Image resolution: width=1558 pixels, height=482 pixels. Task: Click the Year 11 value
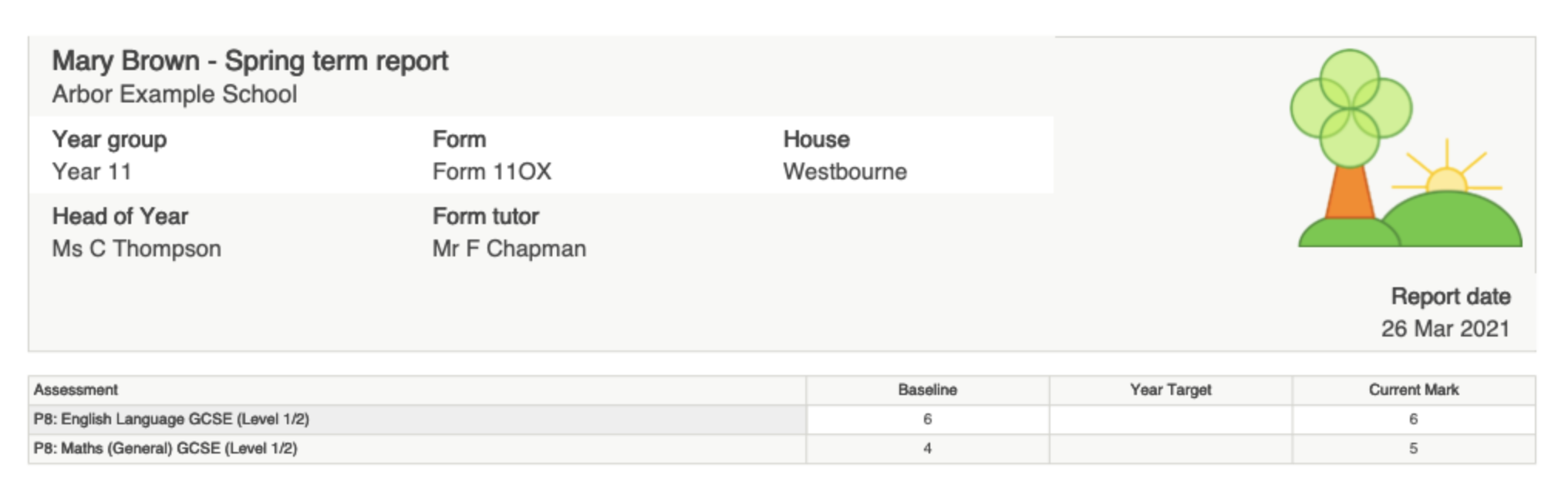[92, 172]
